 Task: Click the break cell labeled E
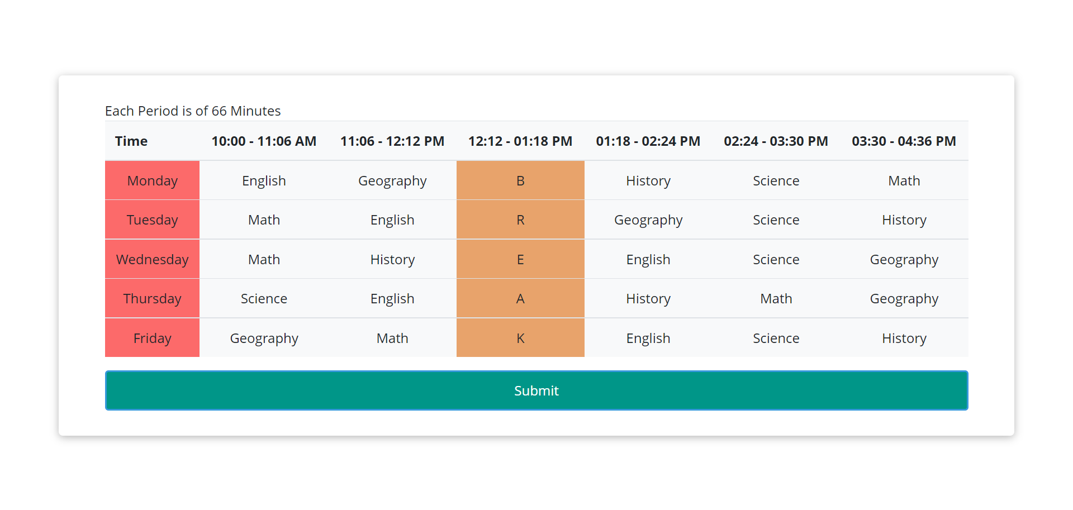[520, 259]
